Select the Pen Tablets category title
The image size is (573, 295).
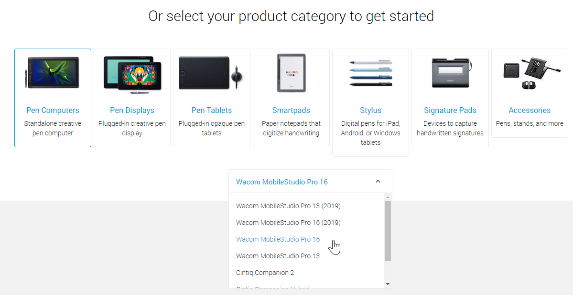211,110
